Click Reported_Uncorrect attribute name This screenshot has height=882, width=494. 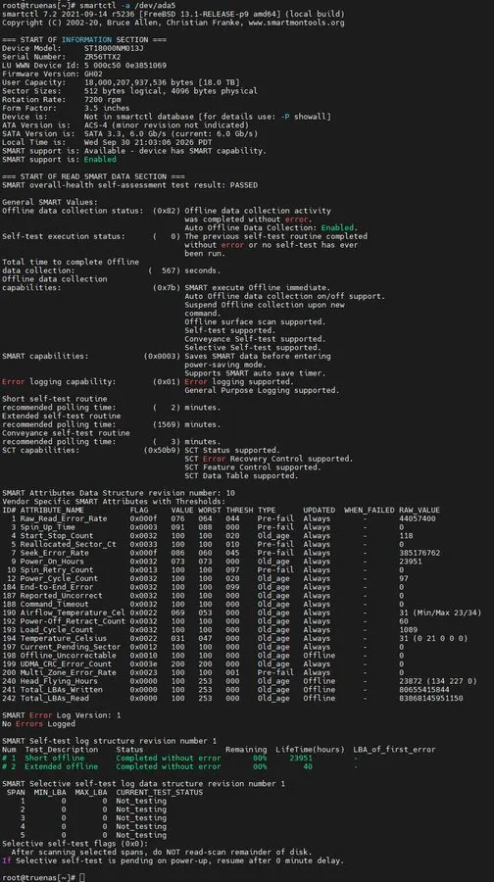62,596
